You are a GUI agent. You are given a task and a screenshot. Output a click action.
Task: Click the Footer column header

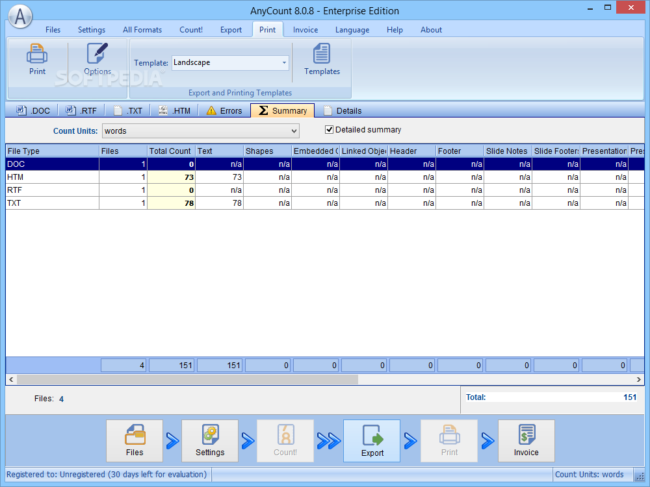[x=460, y=151]
